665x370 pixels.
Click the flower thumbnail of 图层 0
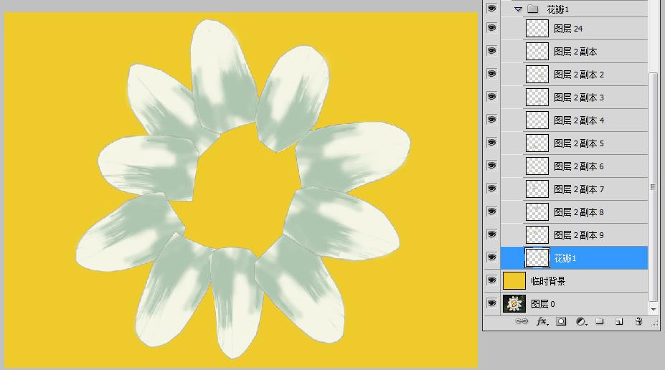point(514,304)
